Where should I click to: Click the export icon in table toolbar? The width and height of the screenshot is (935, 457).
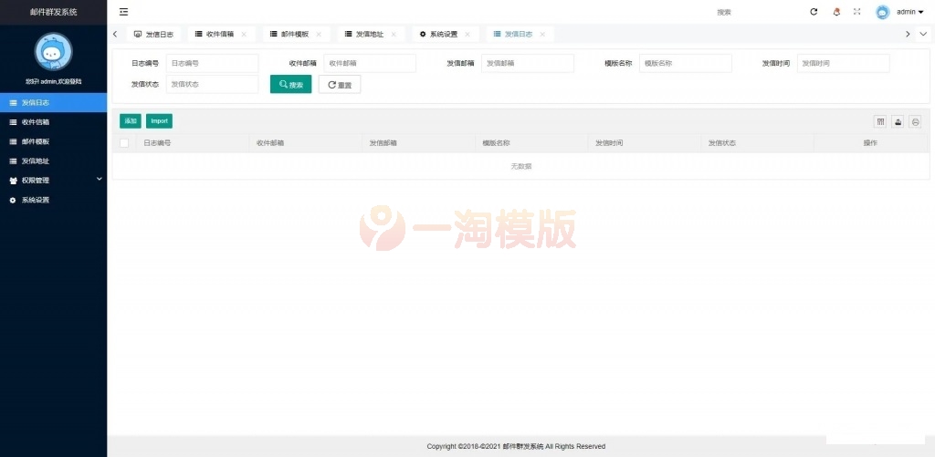tap(898, 121)
